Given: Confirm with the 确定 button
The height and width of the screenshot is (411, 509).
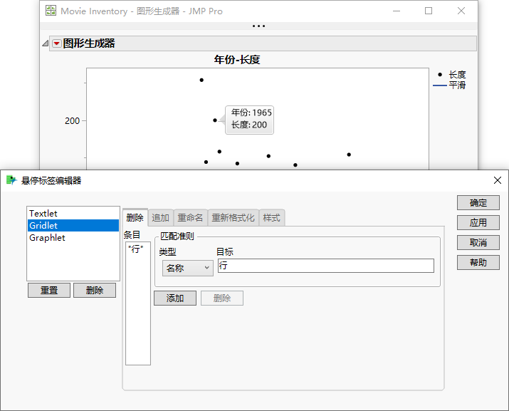Looking at the screenshot, I should pos(478,203).
